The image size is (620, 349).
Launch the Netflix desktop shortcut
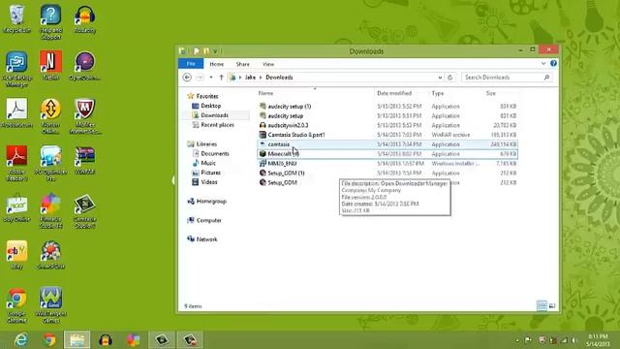point(50,66)
